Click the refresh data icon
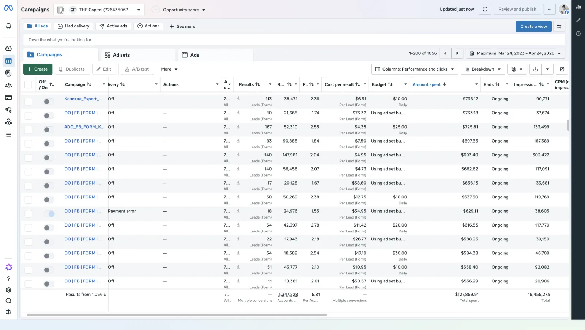Image resolution: width=585 pixels, height=330 pixels. pos(485,9)
